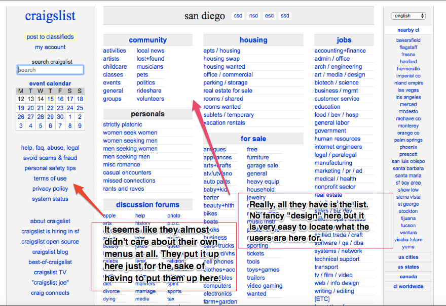Open sf bay area nearby link
The height and width of the screenshot is (306, 446).
point(408,183)
